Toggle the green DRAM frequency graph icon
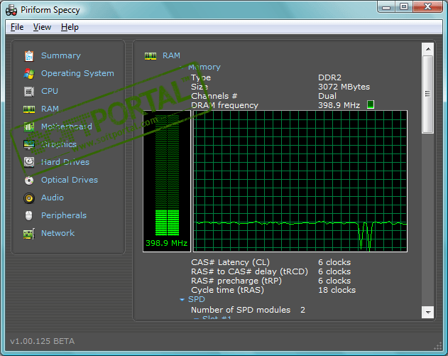 [371, 104]
